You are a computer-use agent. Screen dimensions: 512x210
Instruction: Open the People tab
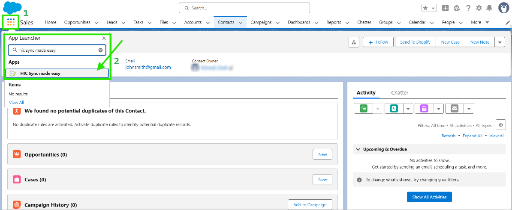tap(449, 22)
